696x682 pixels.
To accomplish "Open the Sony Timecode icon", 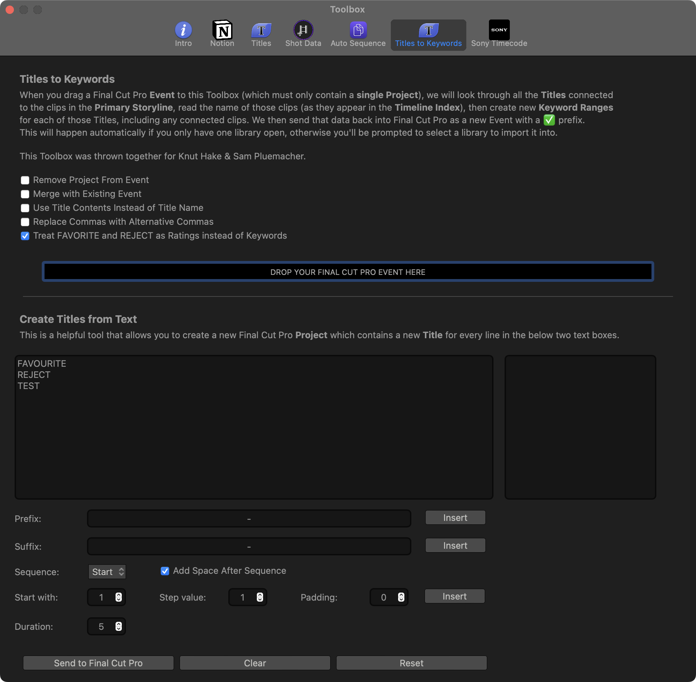I will coord(499,30).
